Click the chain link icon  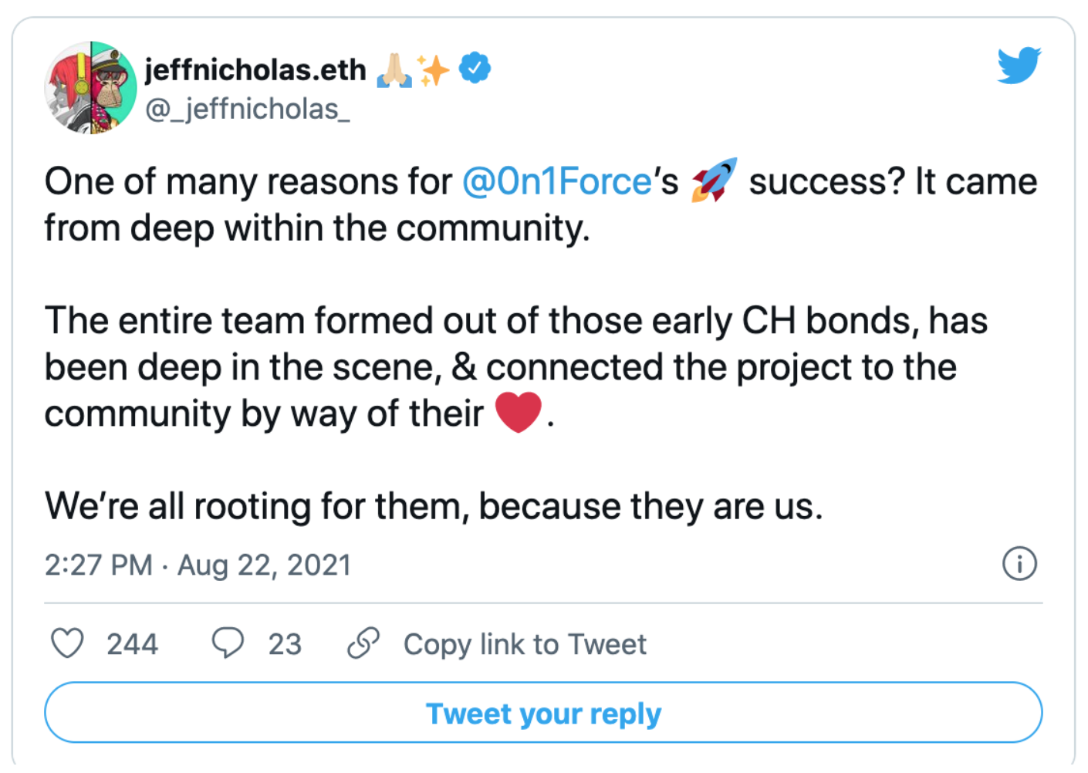pyautogui.click(x=364, y=643)
